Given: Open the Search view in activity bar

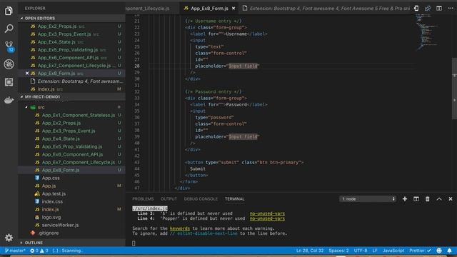Looking at the screenshot, I should 9,29.
